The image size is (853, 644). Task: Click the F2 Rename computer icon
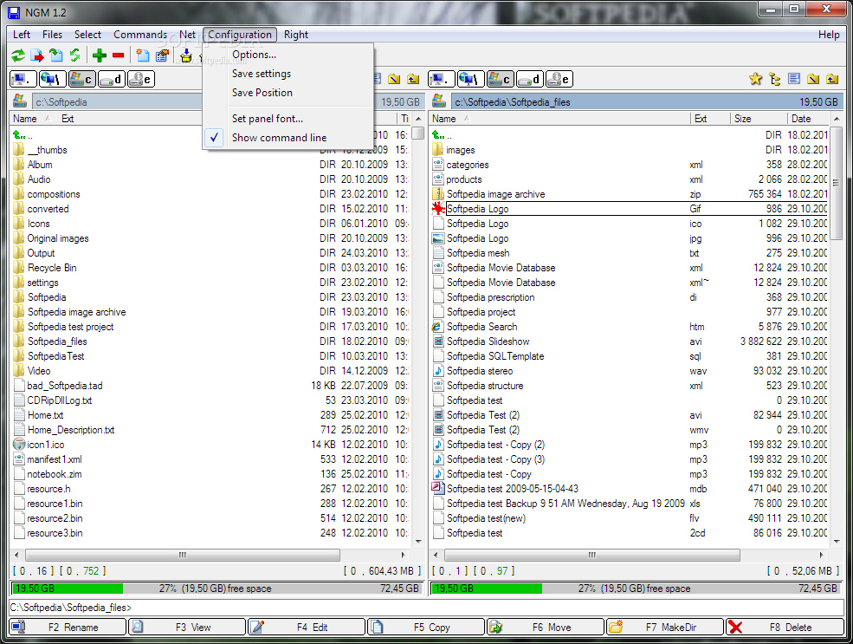(18, 627)
